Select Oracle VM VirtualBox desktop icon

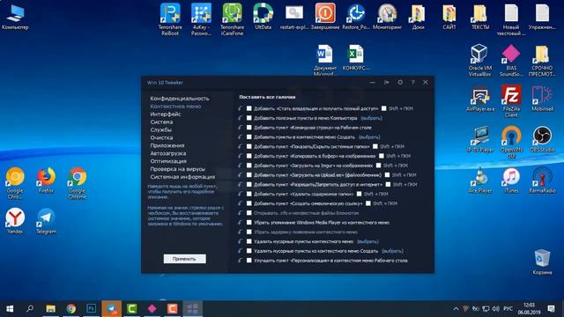(480, 60)
